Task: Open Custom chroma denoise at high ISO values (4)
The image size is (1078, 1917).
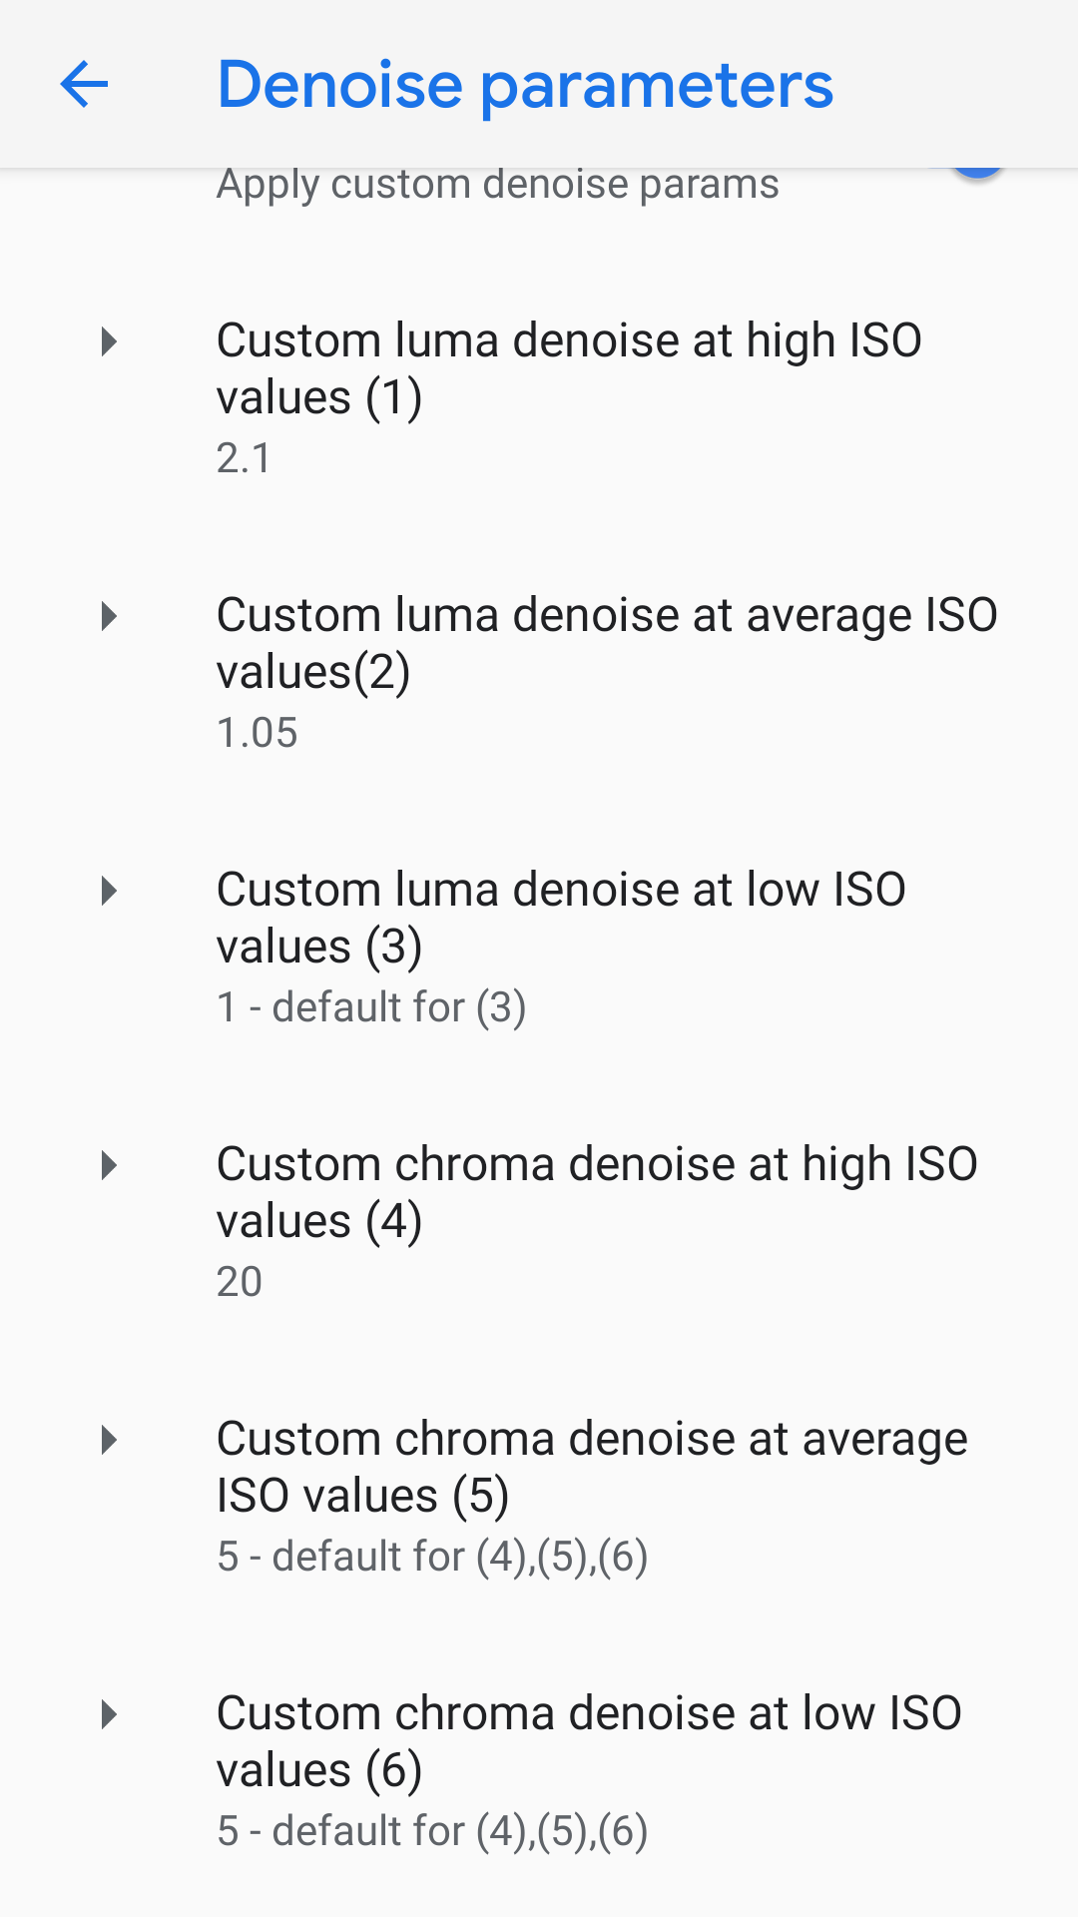Action: (597, 1192)
